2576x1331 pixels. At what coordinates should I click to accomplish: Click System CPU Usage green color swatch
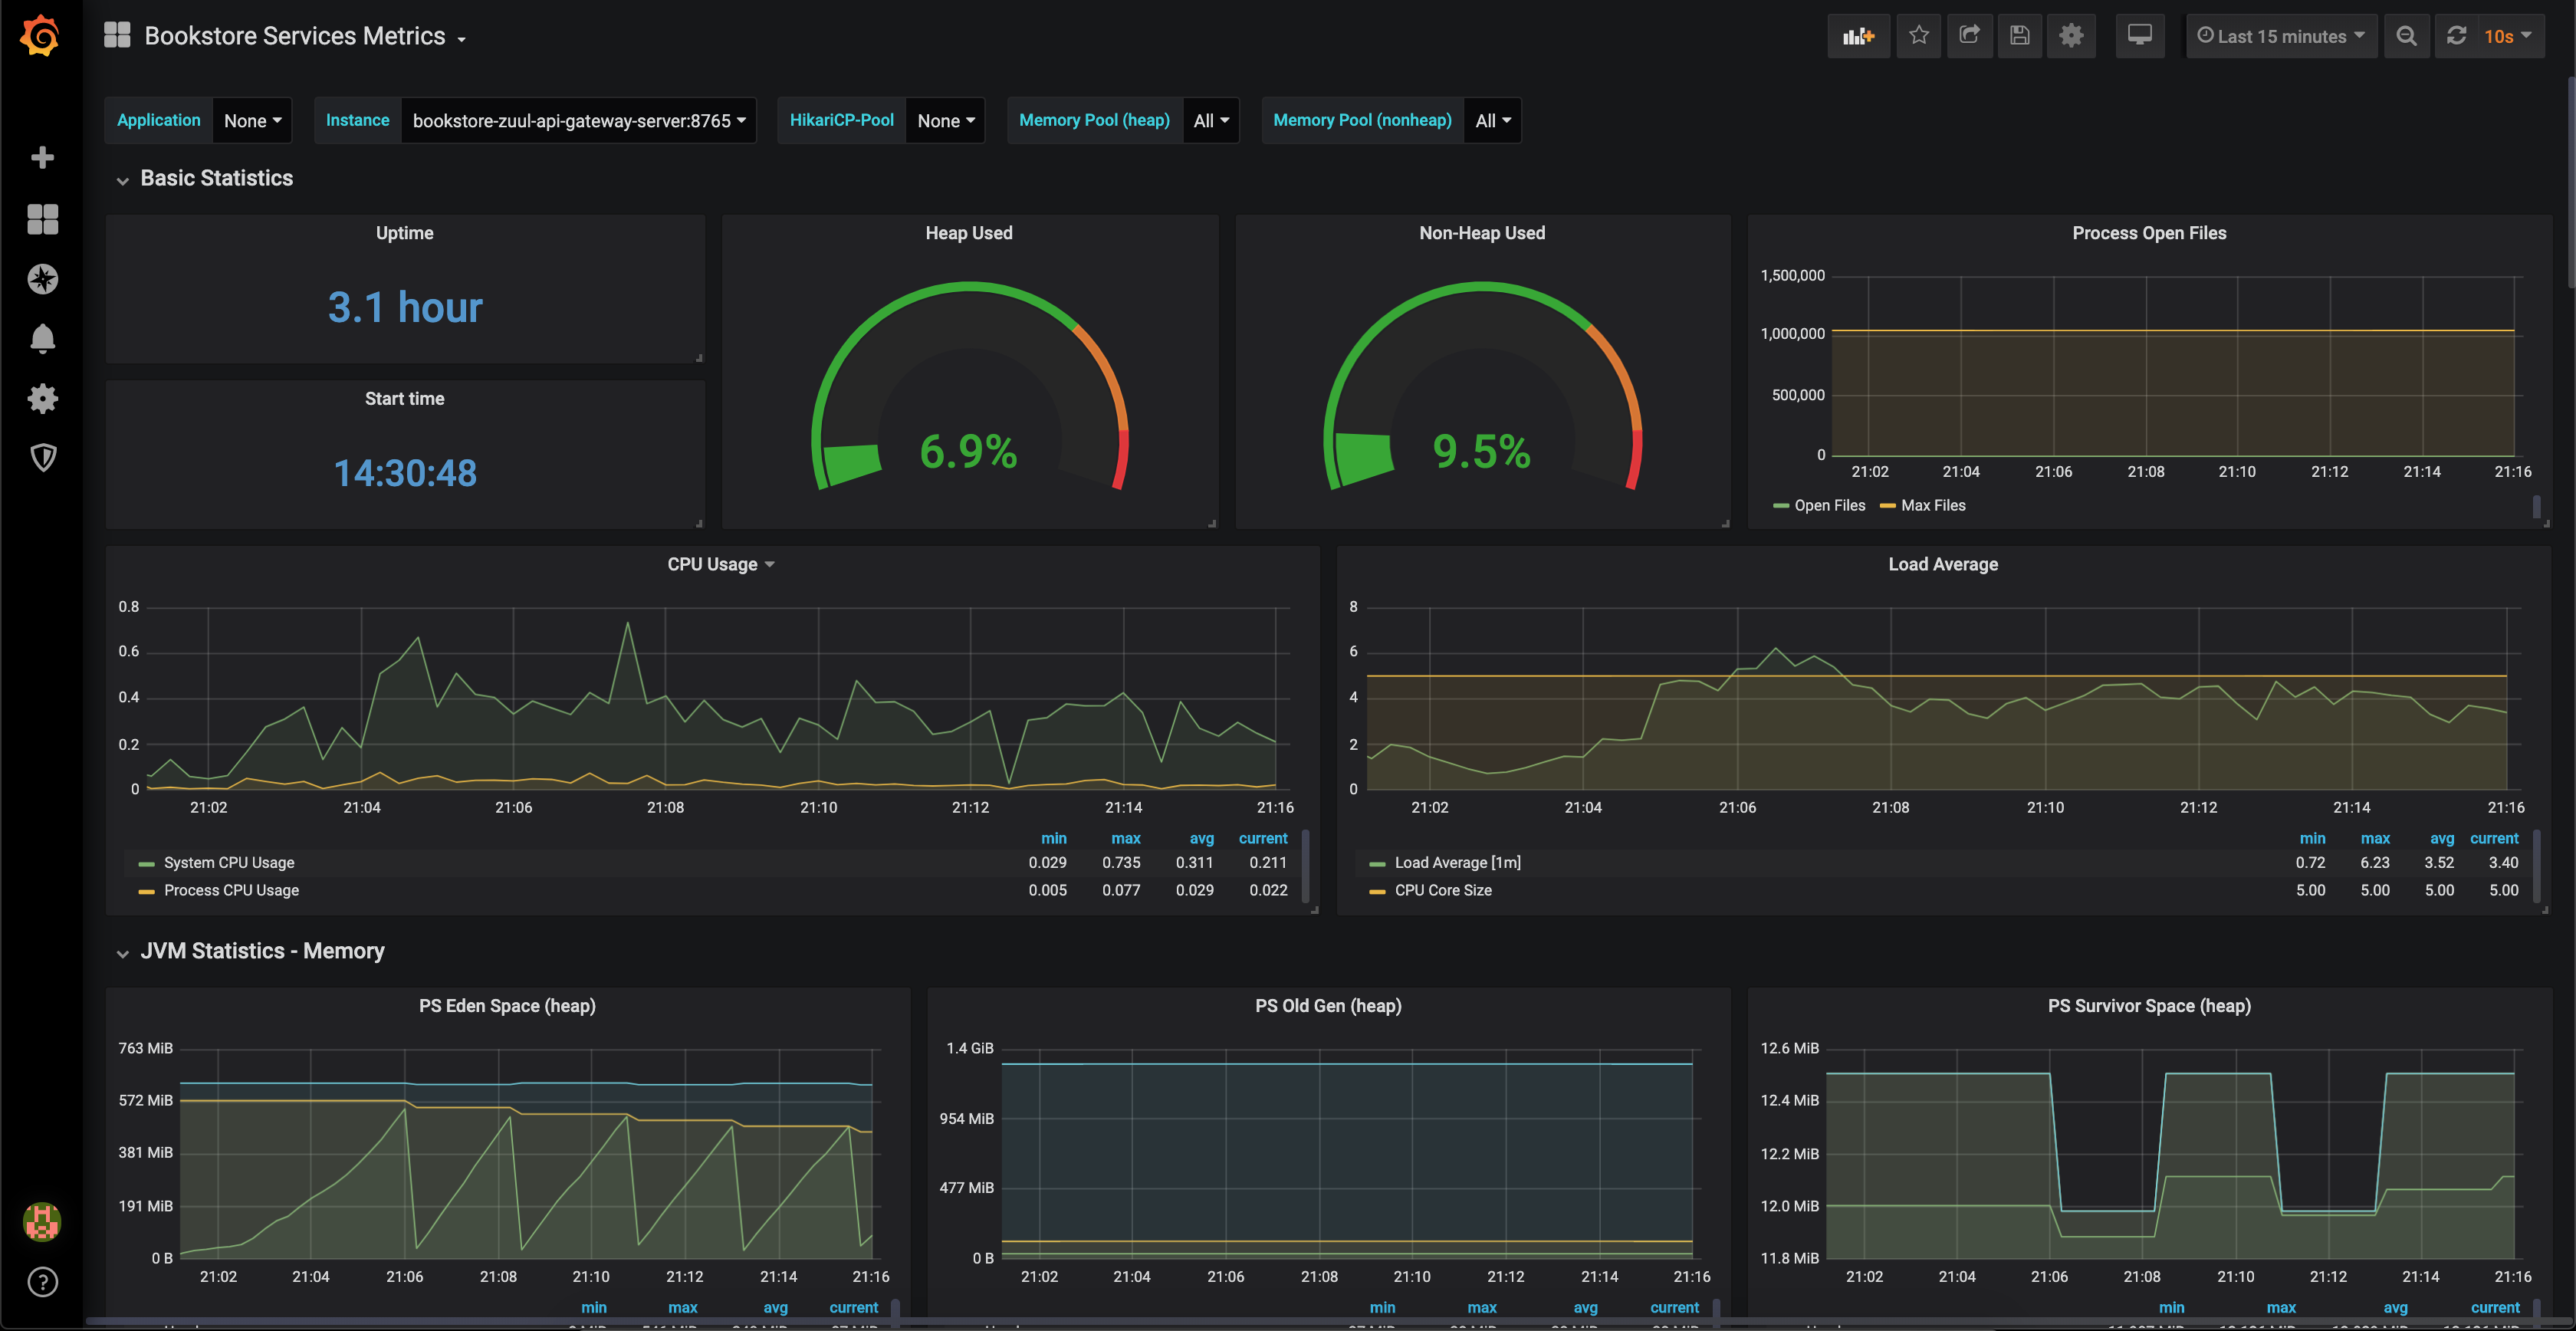pos(146,863)
